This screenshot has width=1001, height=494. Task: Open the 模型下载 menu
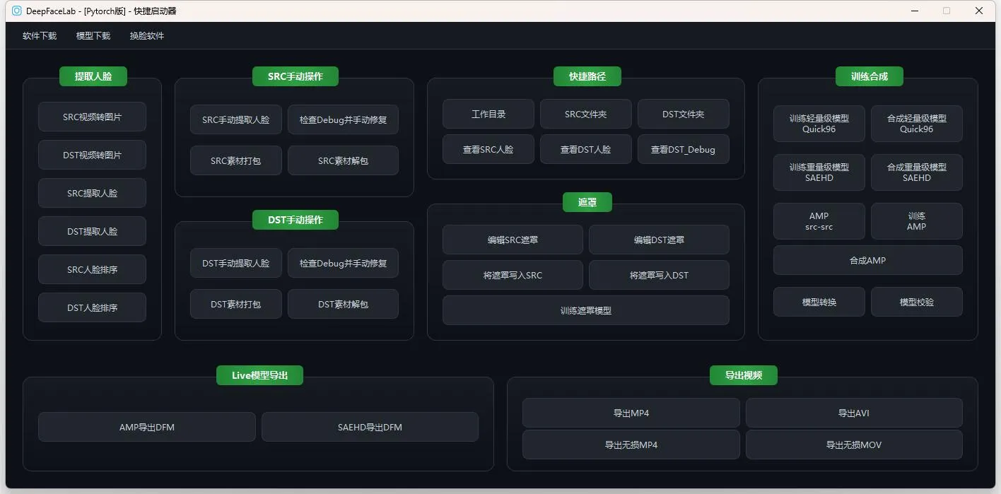click(93, 35)
